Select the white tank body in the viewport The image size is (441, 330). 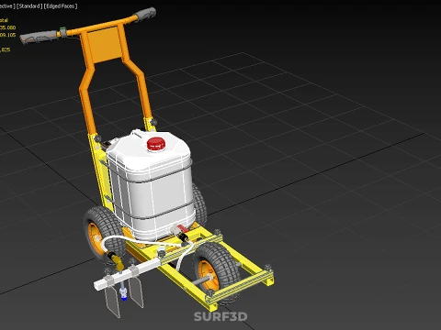[x=151, y=186]
